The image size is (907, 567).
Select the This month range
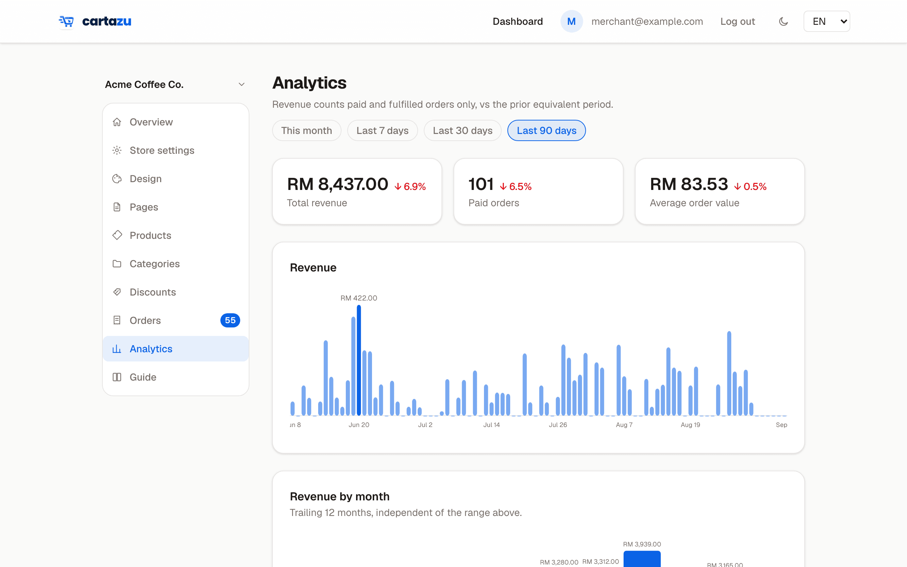[x=306, y=130]
